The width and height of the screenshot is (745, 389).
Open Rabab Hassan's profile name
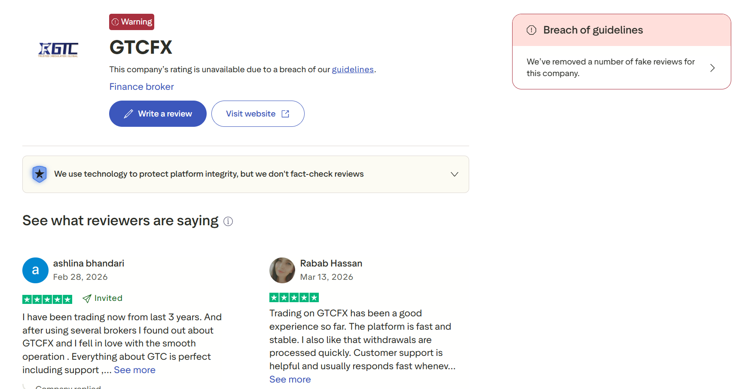pyautogui.click(x=331, y=263)
